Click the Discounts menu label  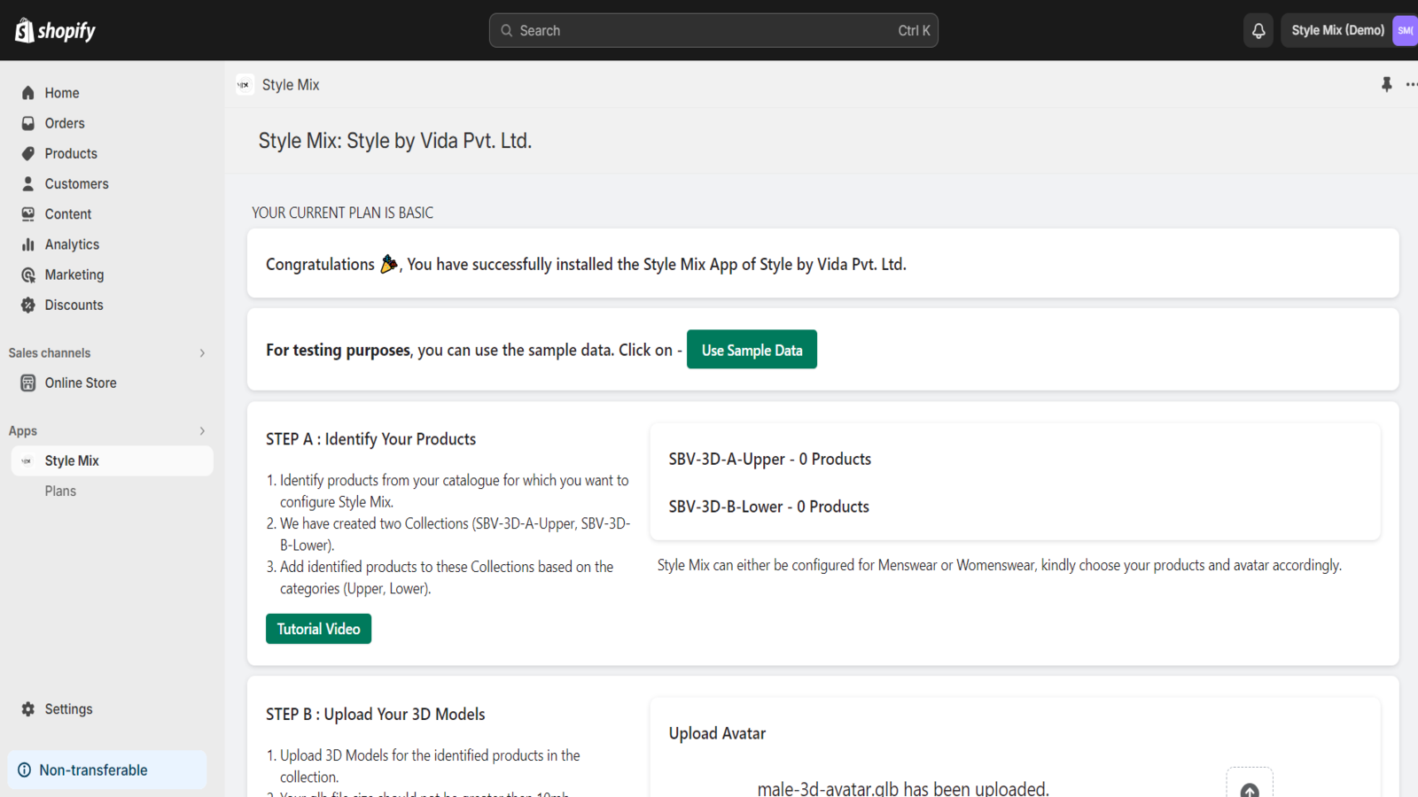point(74,305)
